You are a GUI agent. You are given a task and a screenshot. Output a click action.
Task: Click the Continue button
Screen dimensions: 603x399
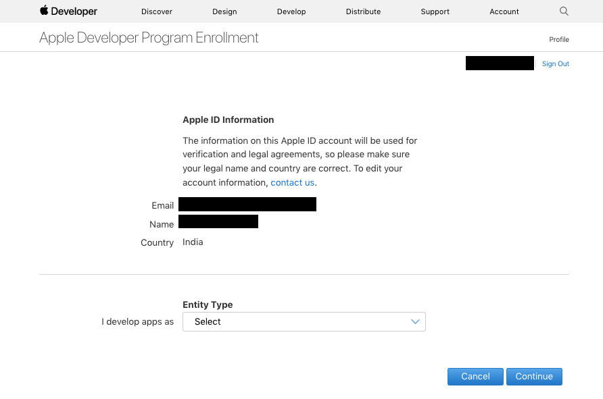click(x=534, y=376)
